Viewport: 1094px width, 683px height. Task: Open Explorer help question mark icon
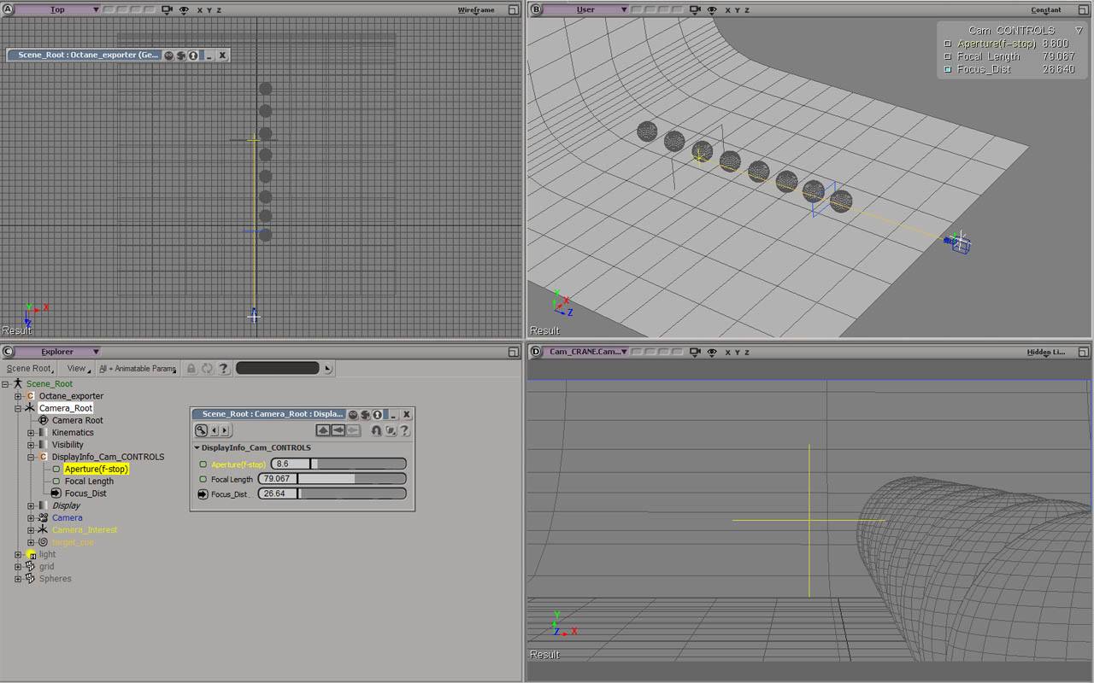click(224, 369)
